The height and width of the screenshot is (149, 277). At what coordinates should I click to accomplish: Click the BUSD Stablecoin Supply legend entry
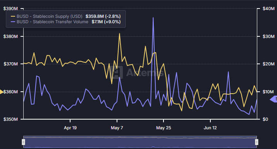[66, 16]
